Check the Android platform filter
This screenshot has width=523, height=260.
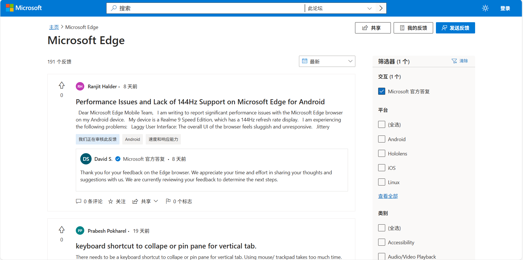382,139
